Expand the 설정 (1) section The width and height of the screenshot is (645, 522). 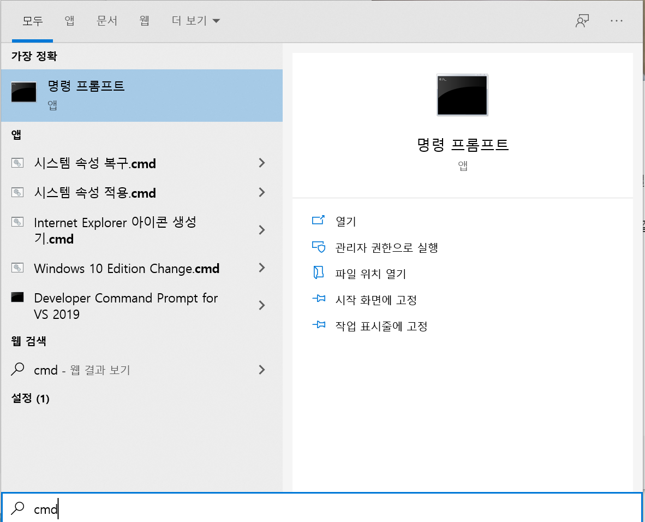click(x=30, y=398)
